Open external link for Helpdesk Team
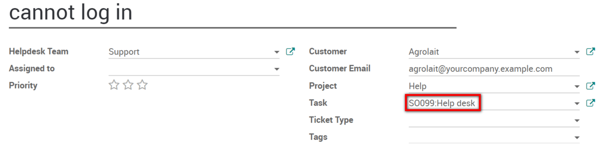Screen dimensions: 600x151 click(290, 51)
